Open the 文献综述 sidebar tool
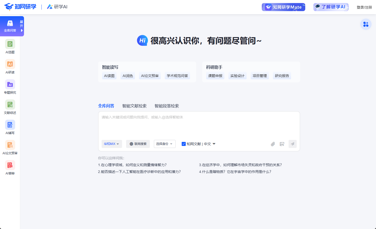 point(10,107)
